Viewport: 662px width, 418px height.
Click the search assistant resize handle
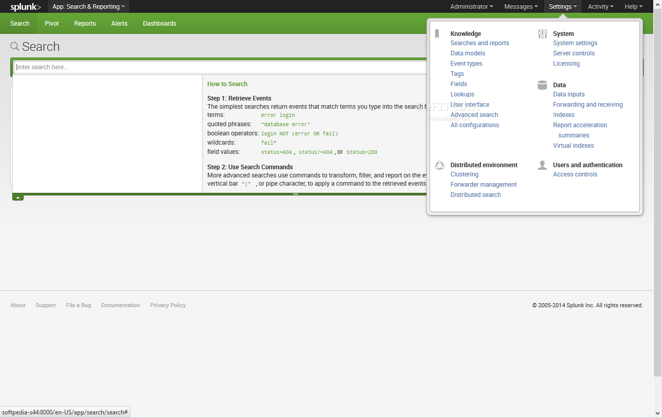(x=296, y=194)
